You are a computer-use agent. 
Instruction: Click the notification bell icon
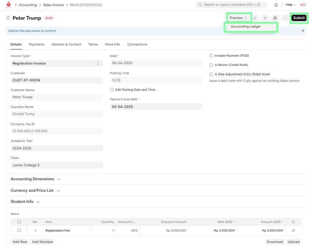[276, 5]
